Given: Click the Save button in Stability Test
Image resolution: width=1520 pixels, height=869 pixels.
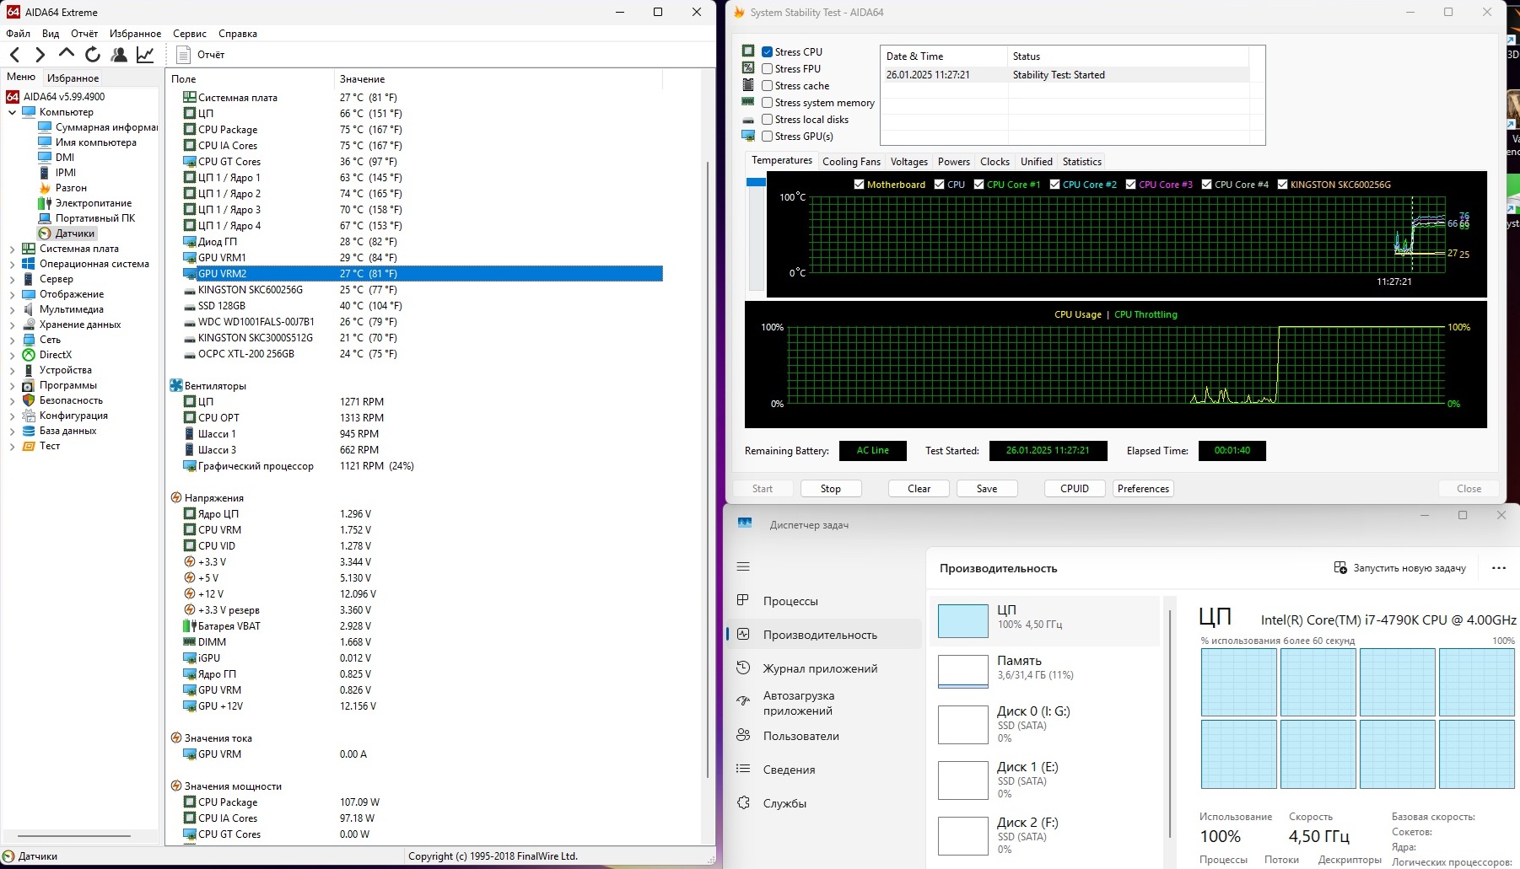Looking at the screenshot, I should pos(987,489).
